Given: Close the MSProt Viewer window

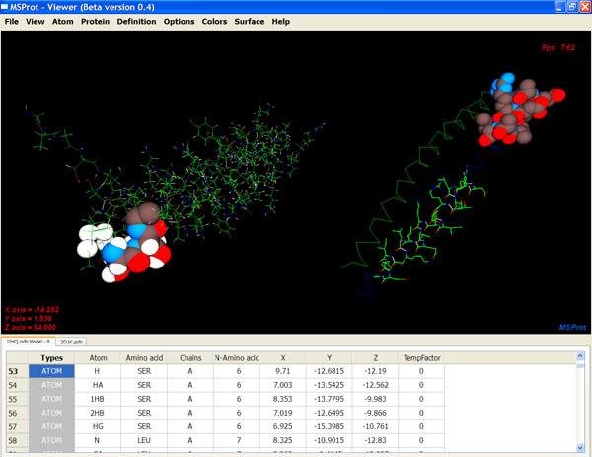Looking at the screenshot, I should 585,7.
